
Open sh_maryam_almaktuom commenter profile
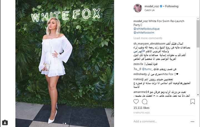(x=149, y=44)
